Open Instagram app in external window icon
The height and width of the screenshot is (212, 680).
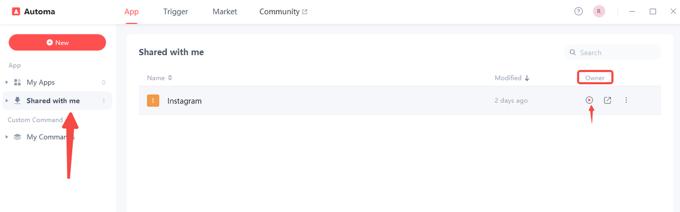coord(607,100)
